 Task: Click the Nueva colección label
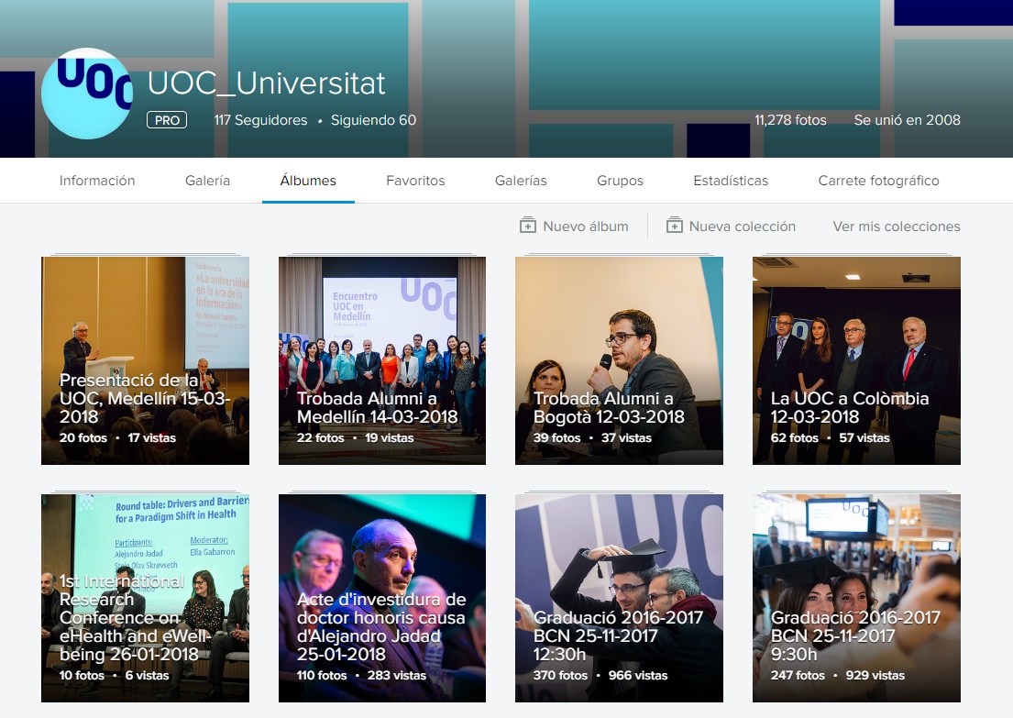743,226
